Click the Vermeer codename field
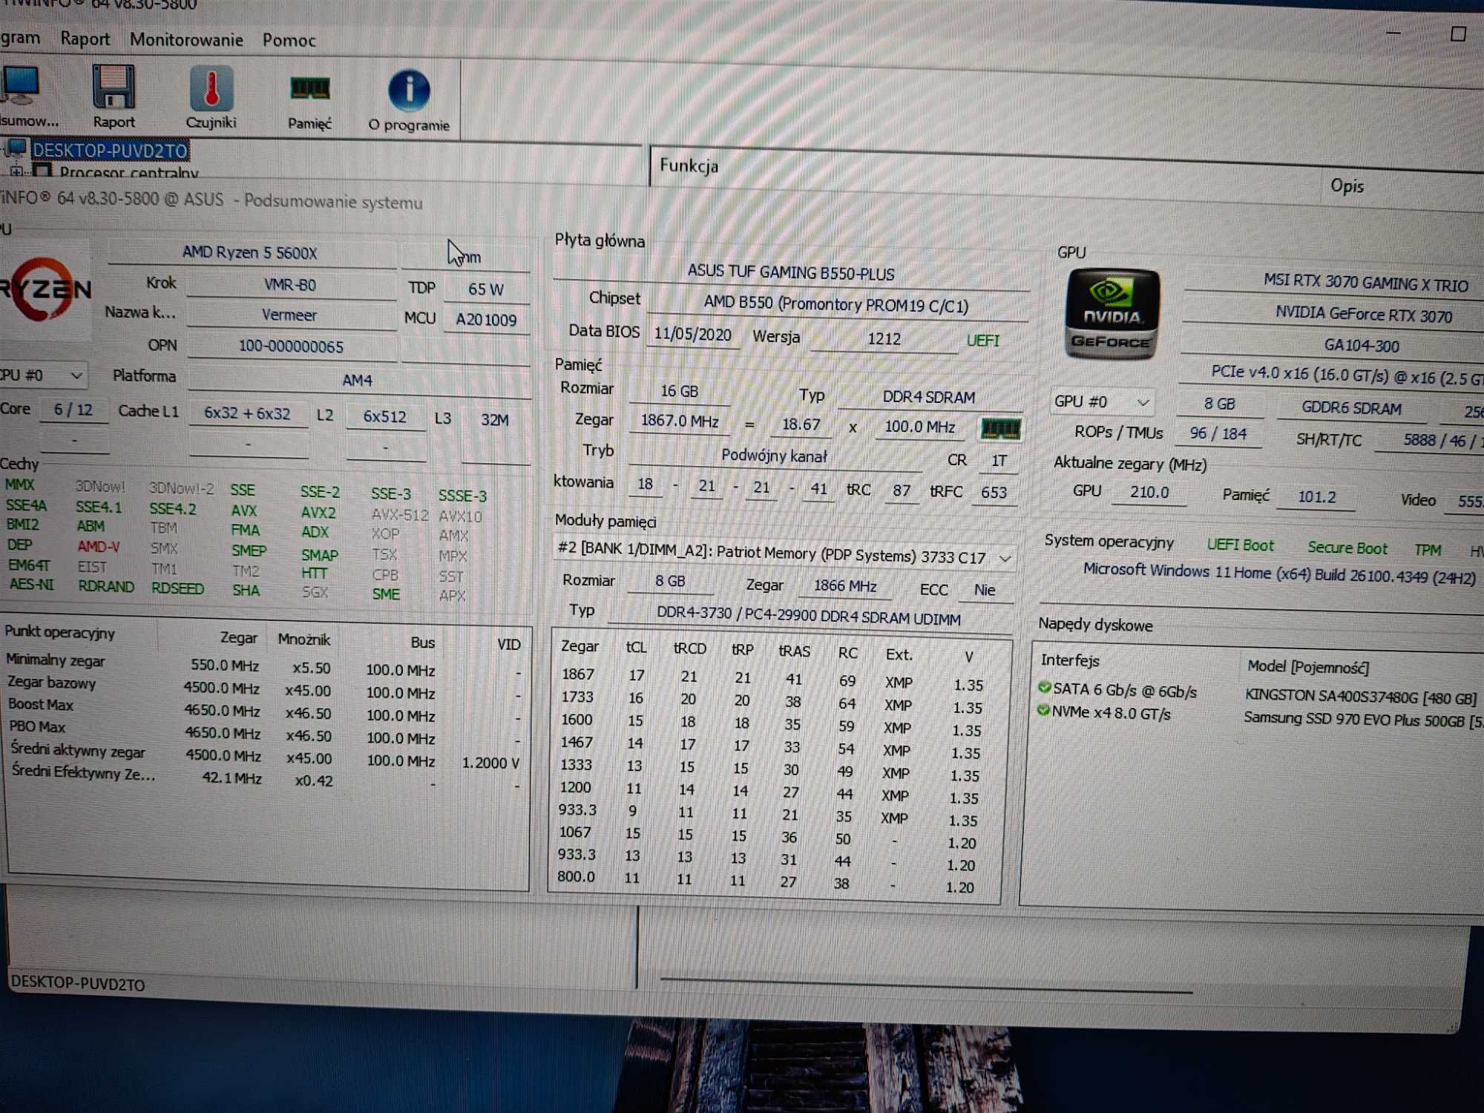 (289, 315)
